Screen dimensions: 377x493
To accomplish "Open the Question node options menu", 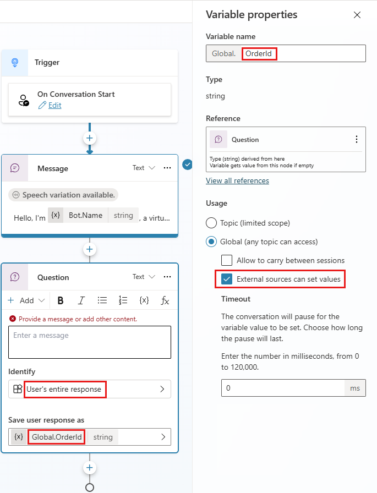I will 167,277.
